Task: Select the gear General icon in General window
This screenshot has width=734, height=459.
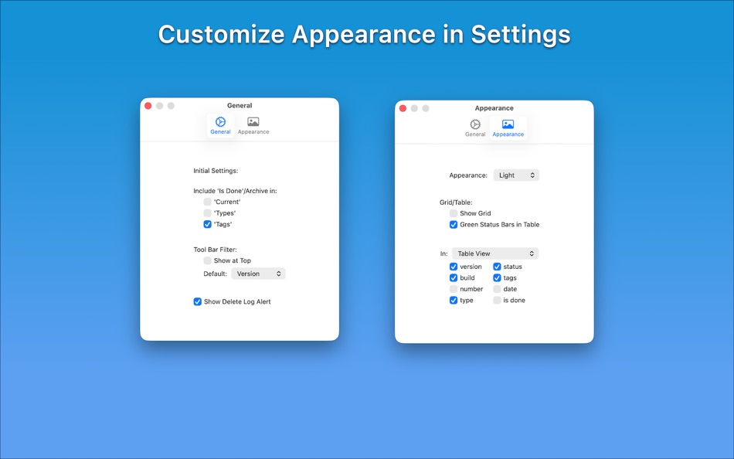Action: click(x=220, y=122)
